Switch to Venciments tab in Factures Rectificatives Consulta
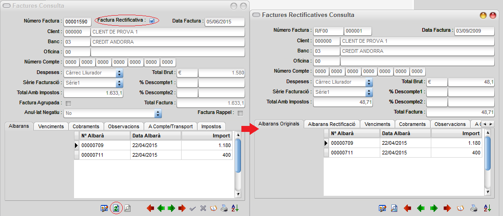This screenshot has width=503, height=216. pos(377,124)
